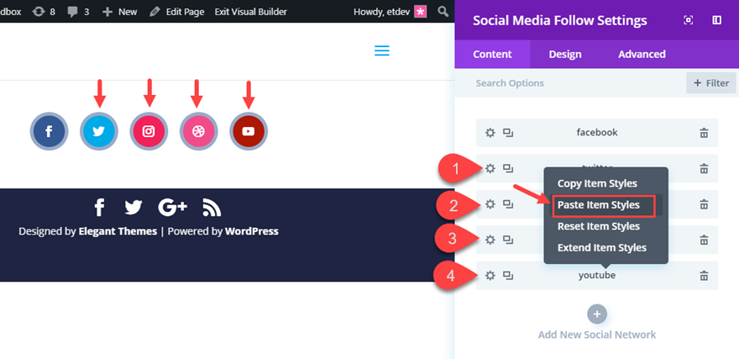Viewport: 739px width, 359px height.
Task: Choose Reset Item Styles from context menu
Action: (x=599, y=226)
